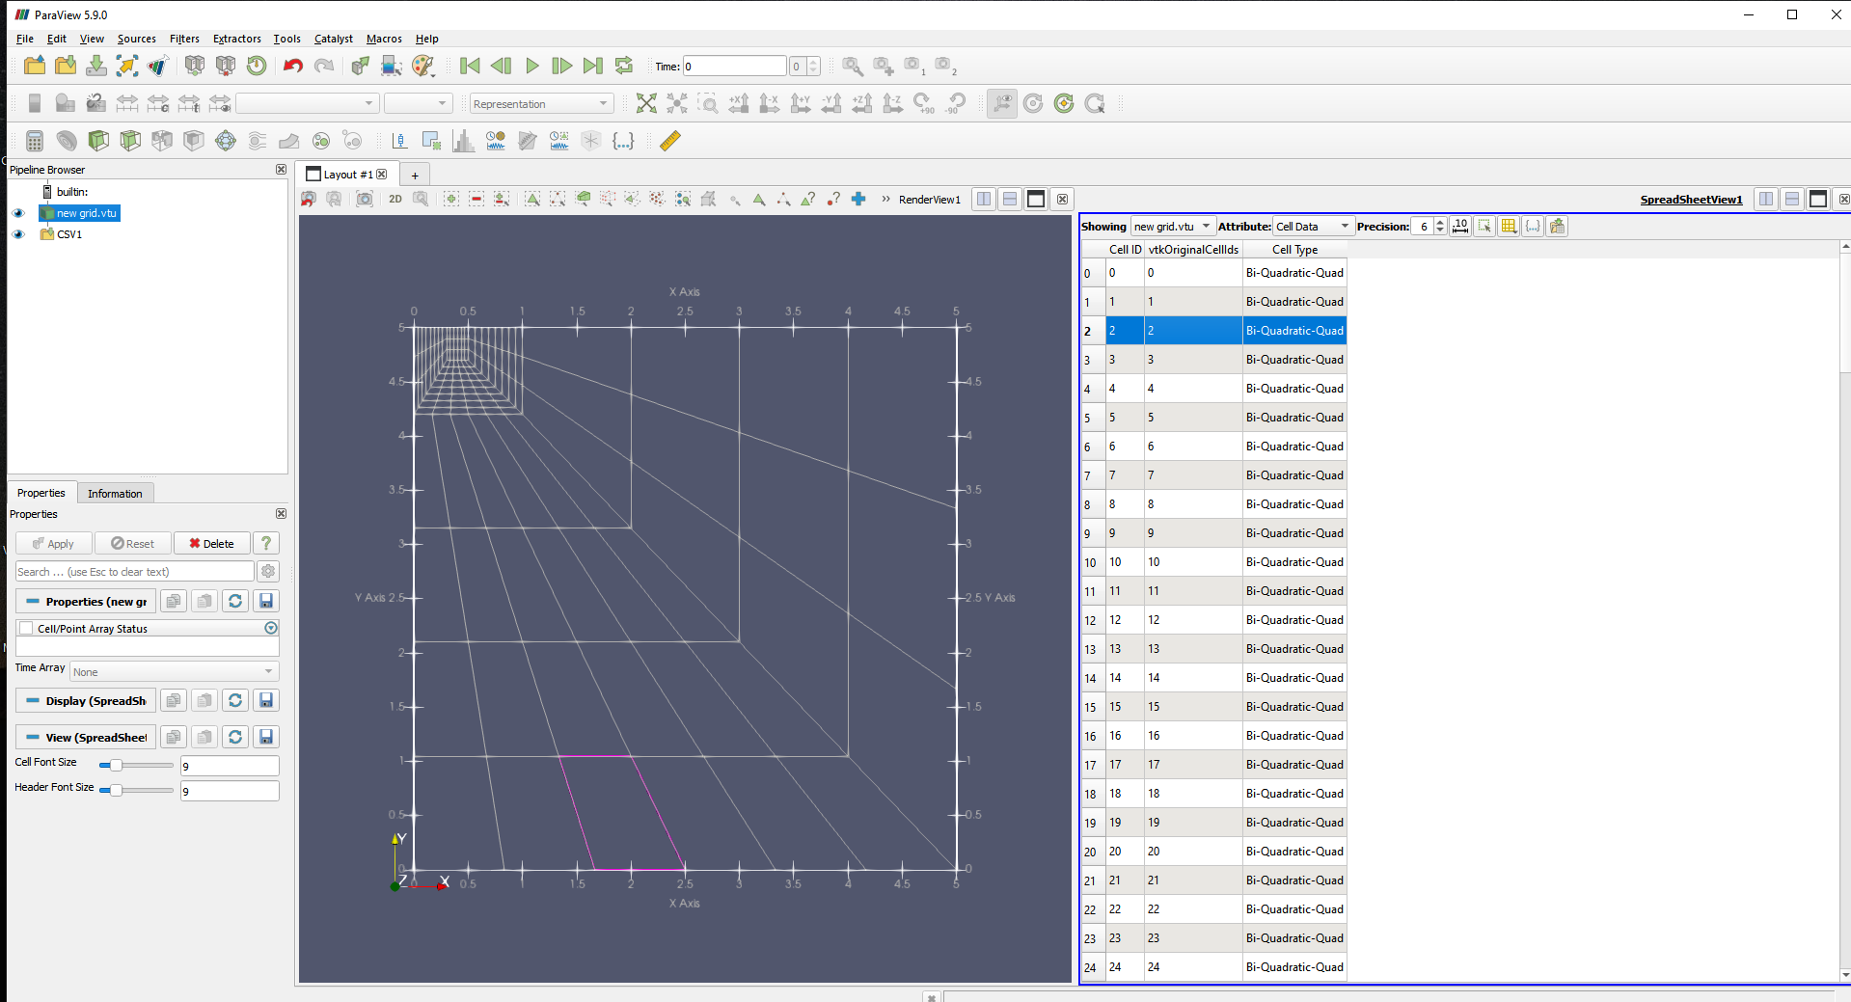This screenshot has height=1002, width=1851.
Task: Jump to first frame
Action: tap(470, 66)
